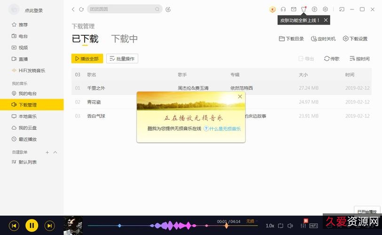Click the search input field

(125, 9)
